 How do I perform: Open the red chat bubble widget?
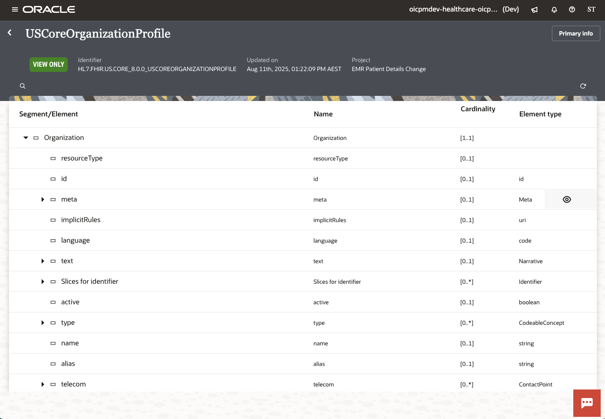pos(587,403)
